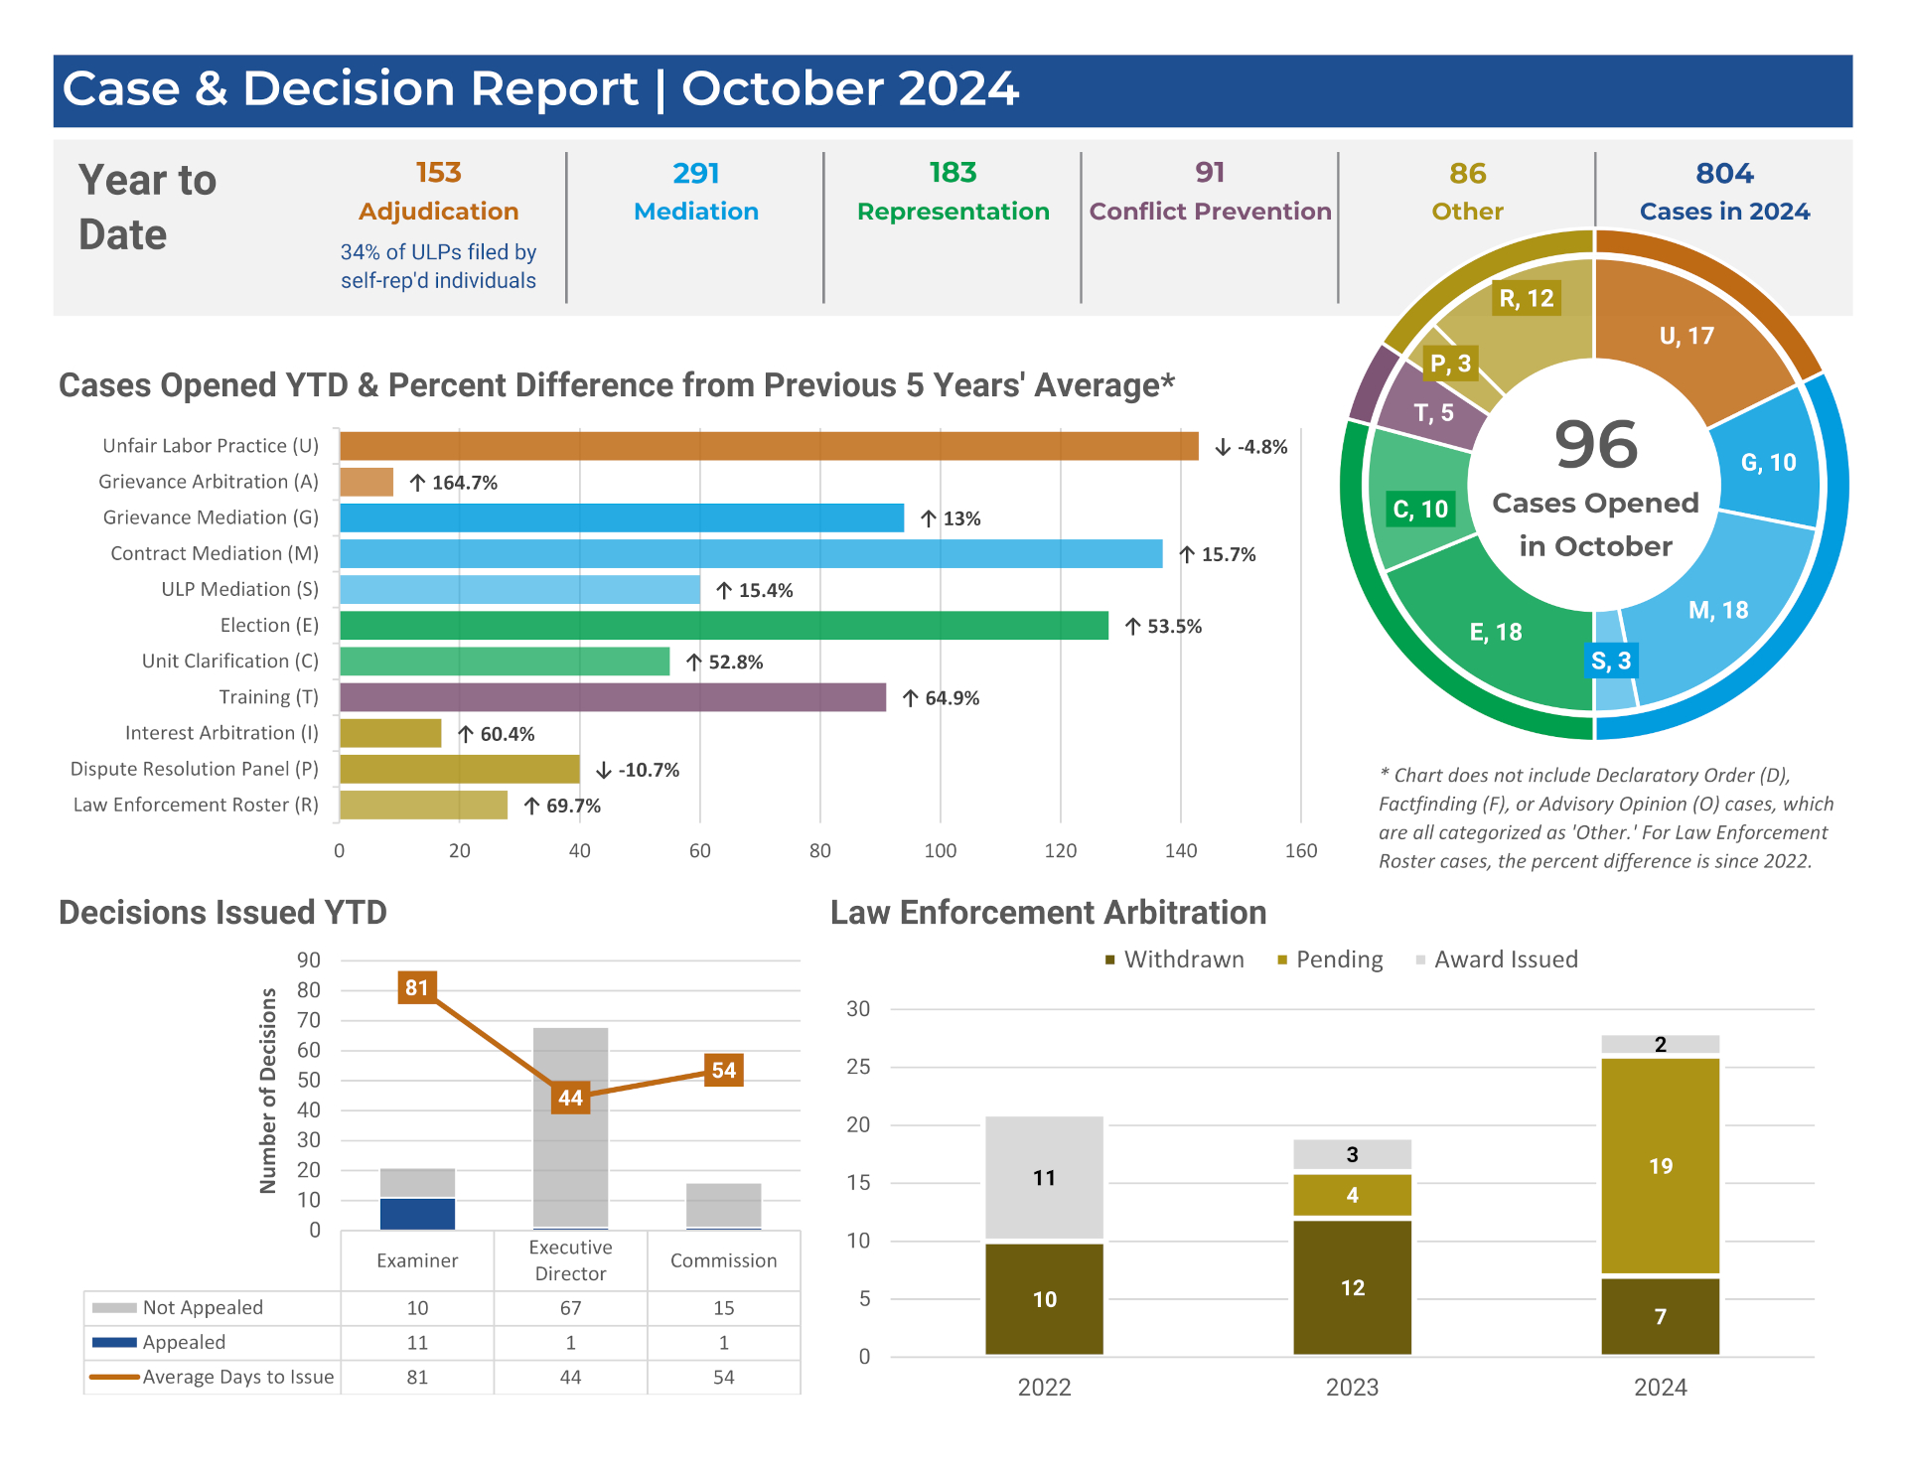Click the Award Issued legend swatch
Image resolution: width=1907 pixels, height=1474 pixels.
(1421, 959)
